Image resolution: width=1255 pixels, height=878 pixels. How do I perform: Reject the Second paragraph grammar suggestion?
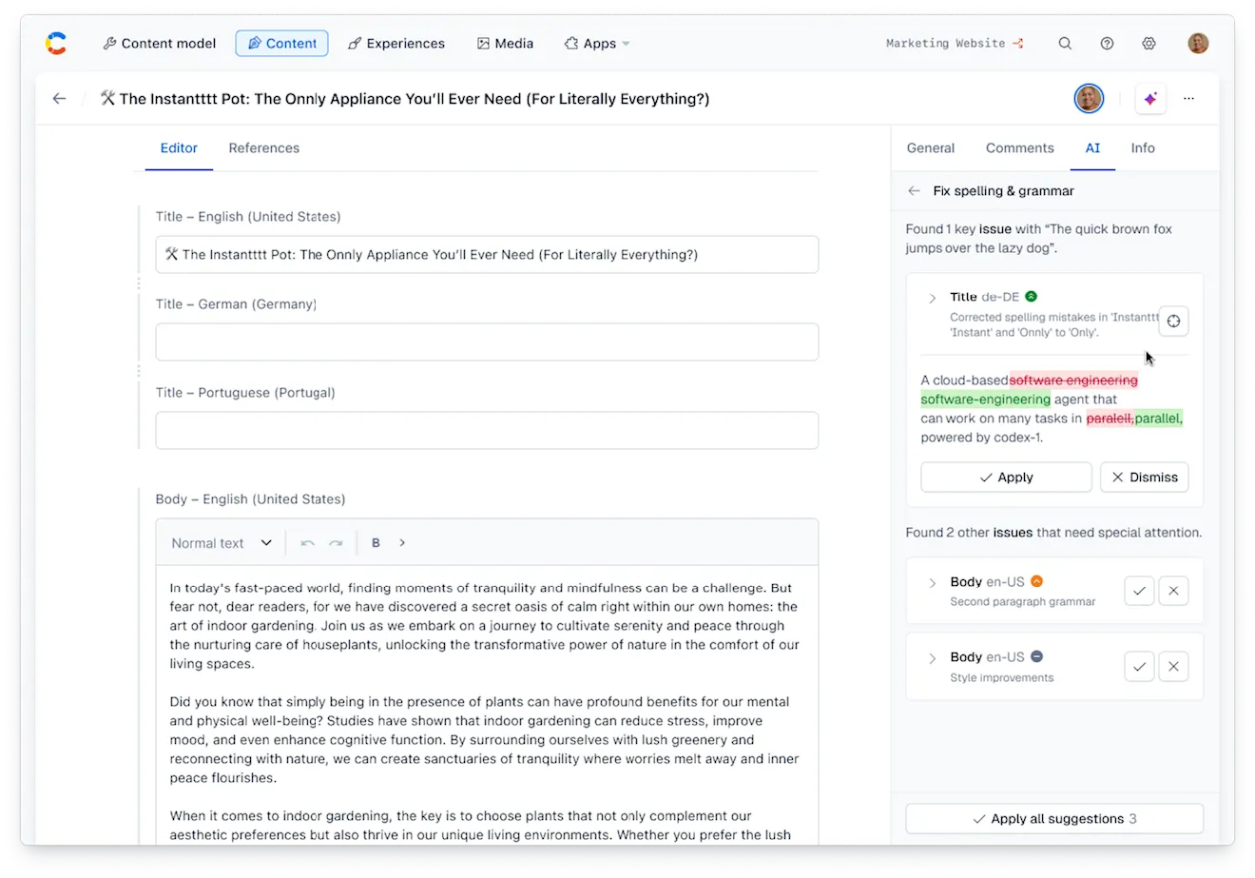tap(1173, 591)
